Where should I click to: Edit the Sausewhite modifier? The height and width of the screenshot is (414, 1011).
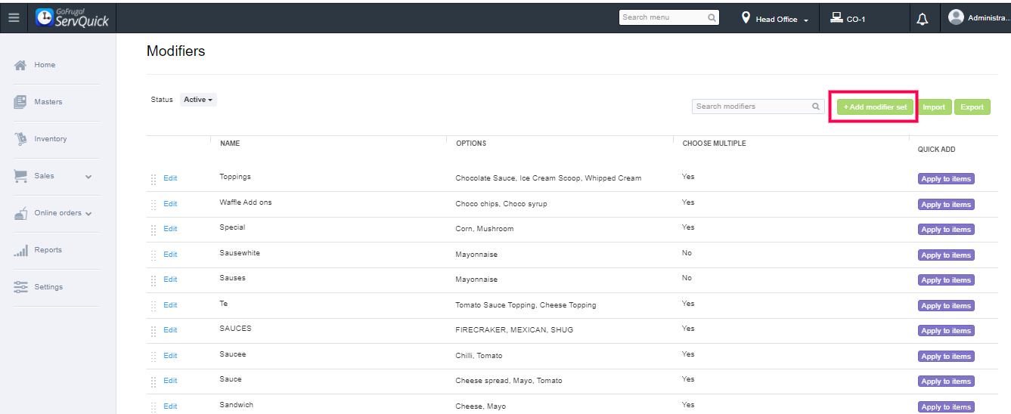pyautogui.click(x=170, y=255)
